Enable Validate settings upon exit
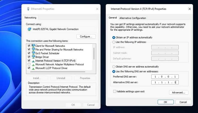 coord(114,92)
